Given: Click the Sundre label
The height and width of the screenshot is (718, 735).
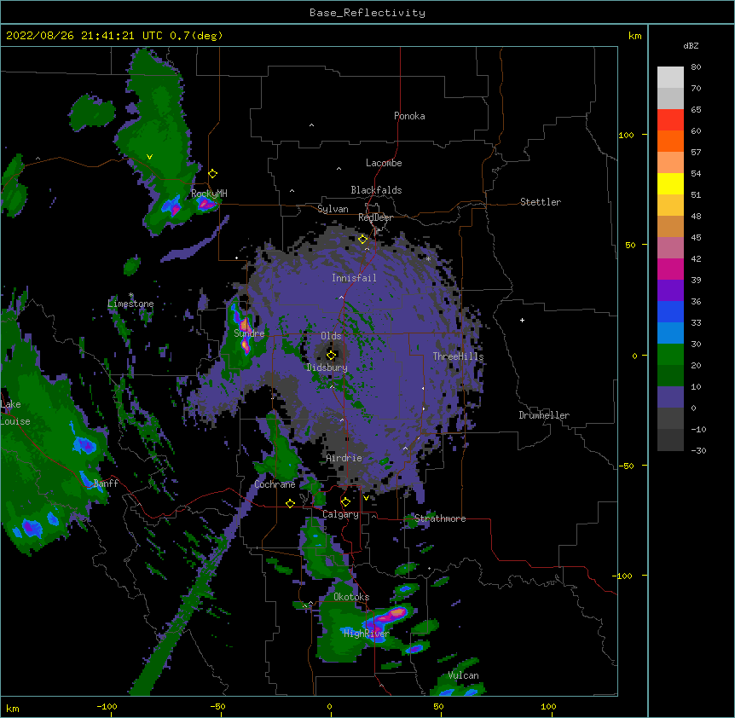Looking at the screenshot, I should click(249, 333).
